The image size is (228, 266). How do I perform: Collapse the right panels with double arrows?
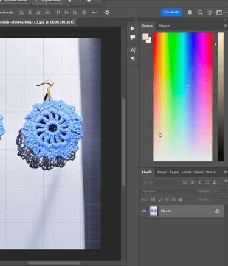tap(226, 19)
